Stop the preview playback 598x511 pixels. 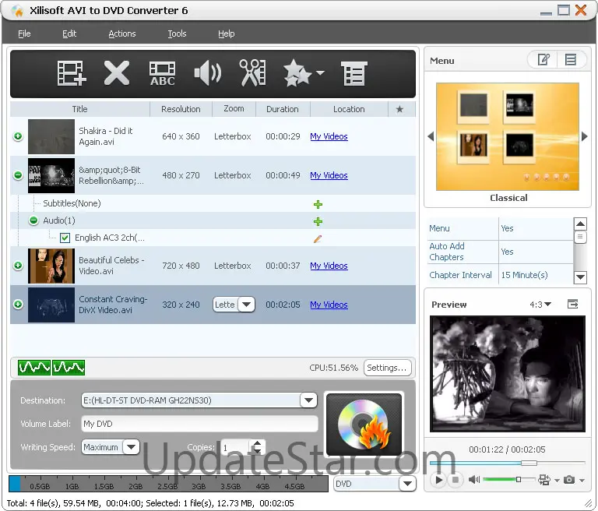[x=455, y=480]
